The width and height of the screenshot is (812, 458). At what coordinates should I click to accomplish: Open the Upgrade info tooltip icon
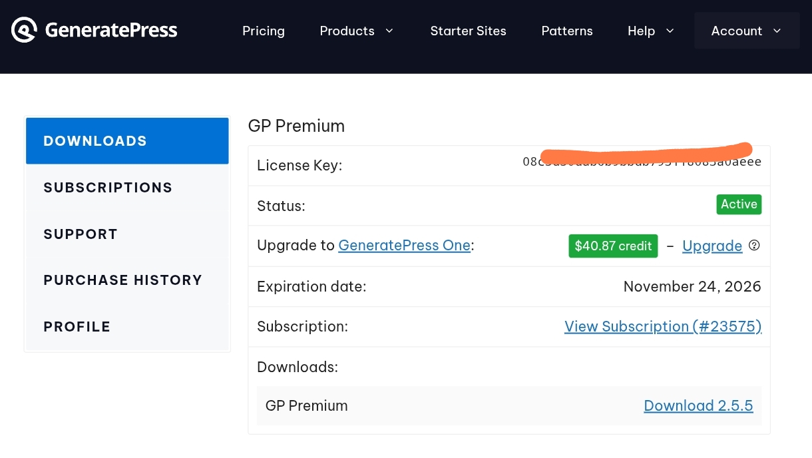pyautogui.click(x=754, y=246)
